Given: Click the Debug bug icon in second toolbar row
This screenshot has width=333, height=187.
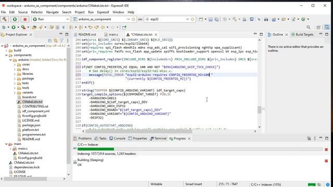Looking at the screenshot, I should click(x=4, y=28).
